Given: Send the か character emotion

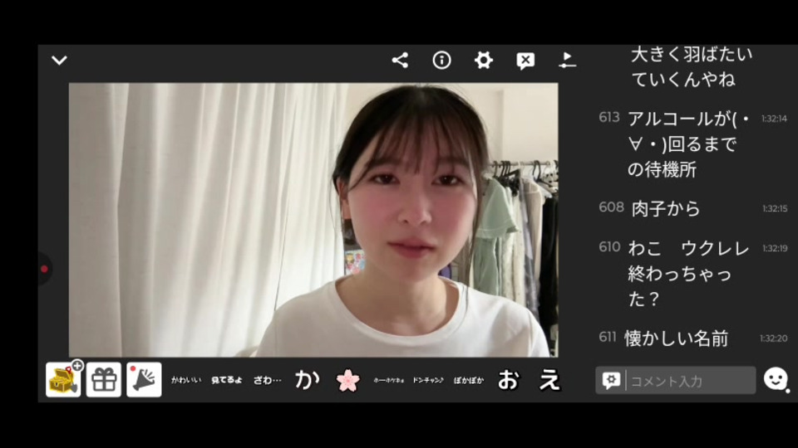Looking at the screenshot, I should (x=308, y=380).
